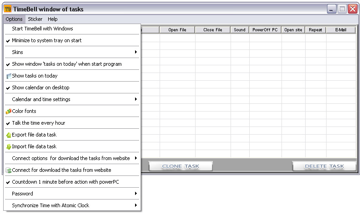Screen dimensions: 362x214
Task: Click the Export file data task icon
Action: click(8, 135)
